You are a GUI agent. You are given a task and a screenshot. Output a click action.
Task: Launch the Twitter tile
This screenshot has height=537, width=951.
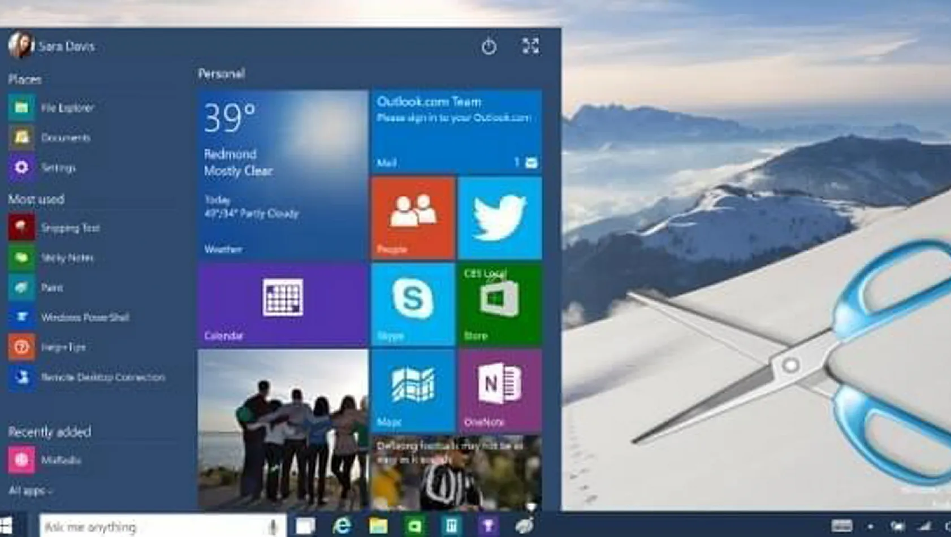click(500, 218)
